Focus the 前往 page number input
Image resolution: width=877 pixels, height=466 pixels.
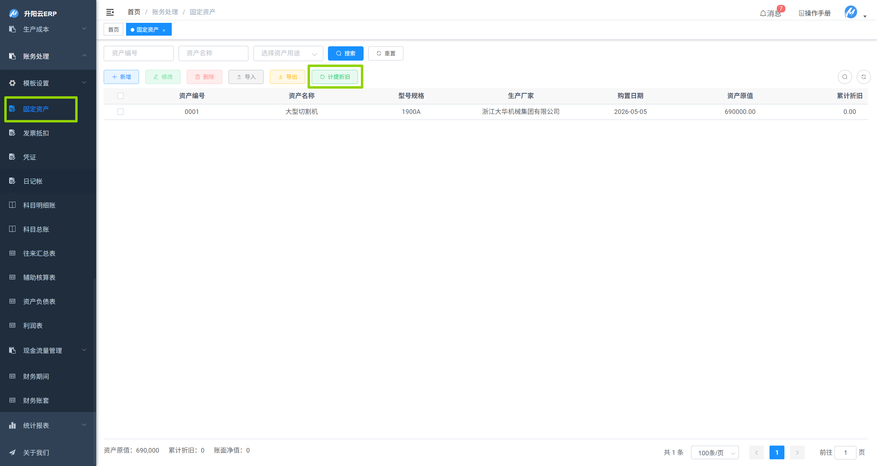[x=845, y=453]
